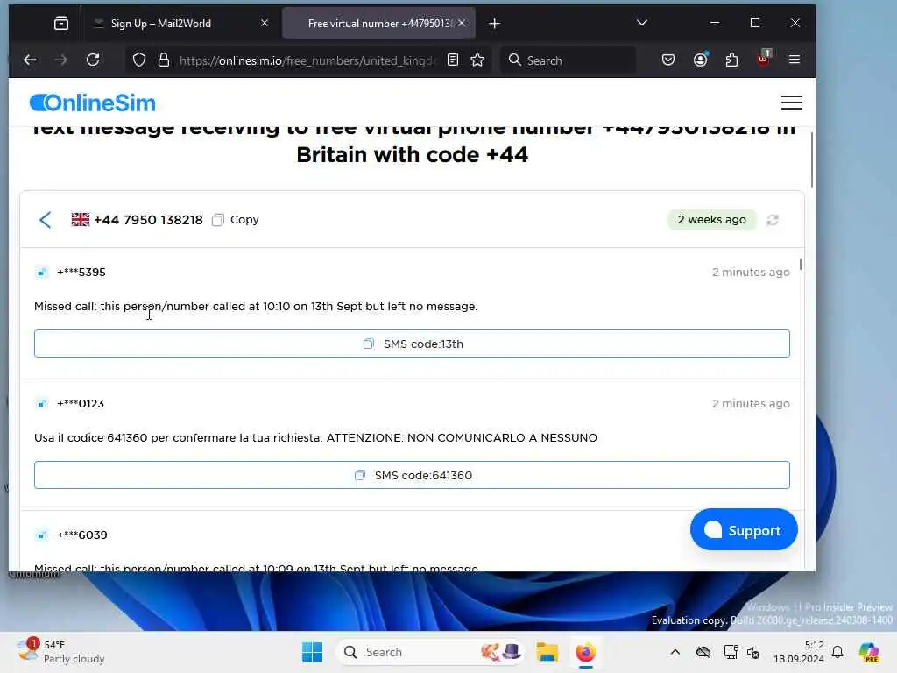Select the Italian 641360 message text

pos(315,438)
